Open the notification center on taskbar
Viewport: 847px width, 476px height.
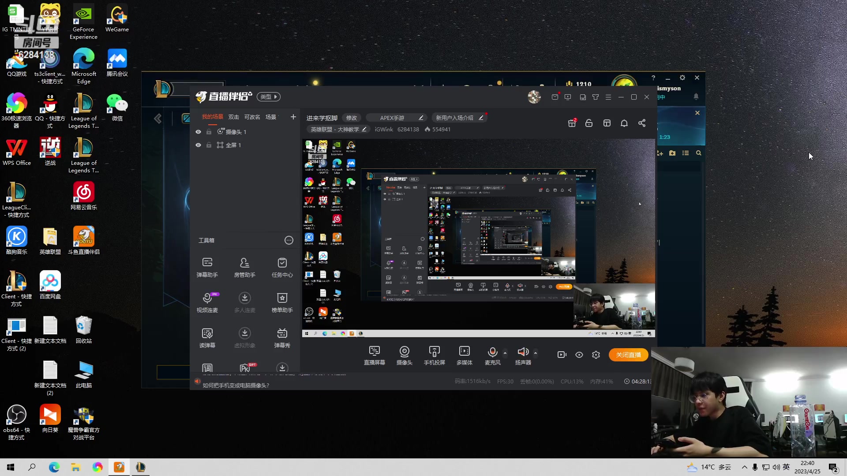pyautogui.click(x=834, y=468)
